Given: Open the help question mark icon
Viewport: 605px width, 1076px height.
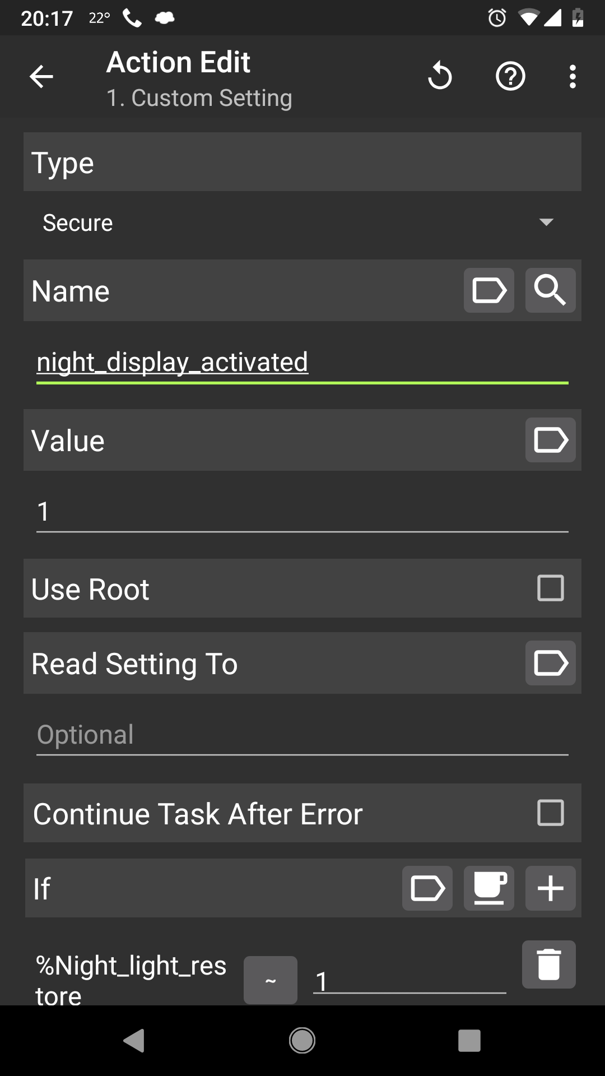Looking at the screenshot, I should 510,76.
